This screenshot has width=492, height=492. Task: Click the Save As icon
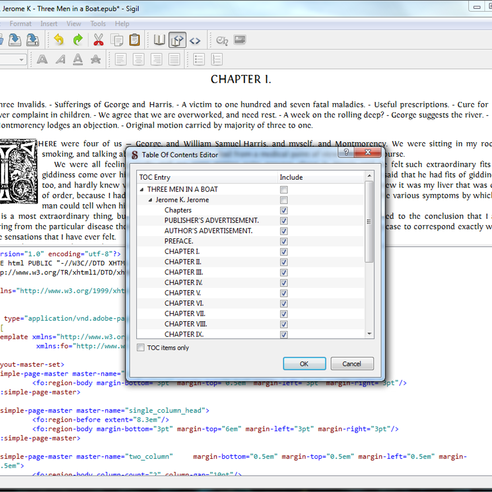pyautogui.click(x=33, y=40)
